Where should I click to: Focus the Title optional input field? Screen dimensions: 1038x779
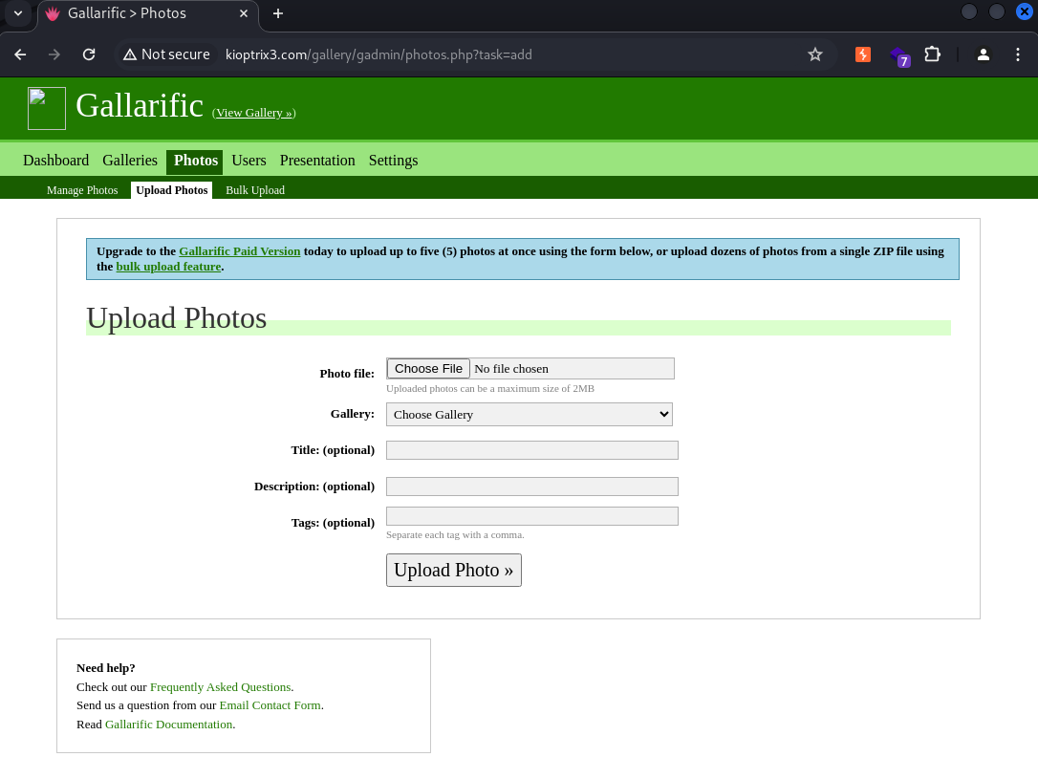point(531,450)
